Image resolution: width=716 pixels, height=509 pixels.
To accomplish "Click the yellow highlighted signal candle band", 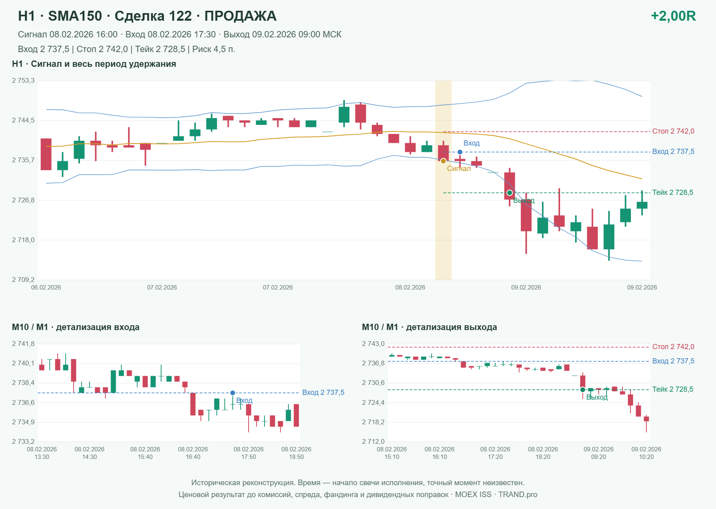I will (x=443, y=180).
